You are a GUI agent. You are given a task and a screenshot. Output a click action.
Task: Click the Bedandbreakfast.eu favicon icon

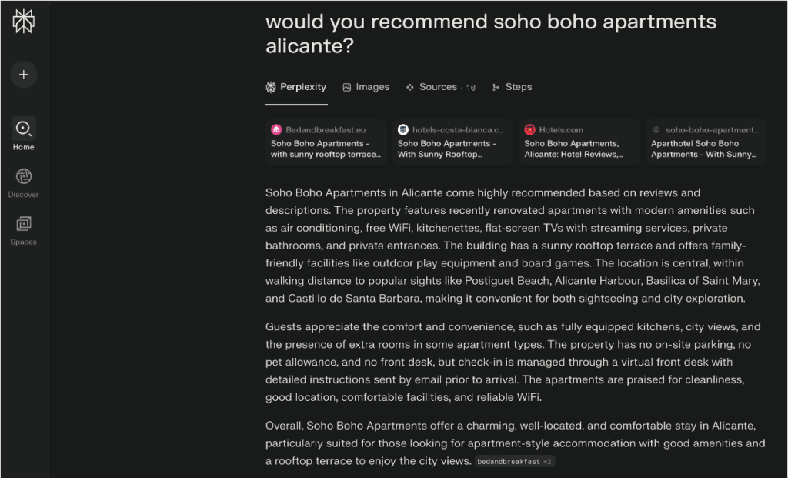point(276,130)
